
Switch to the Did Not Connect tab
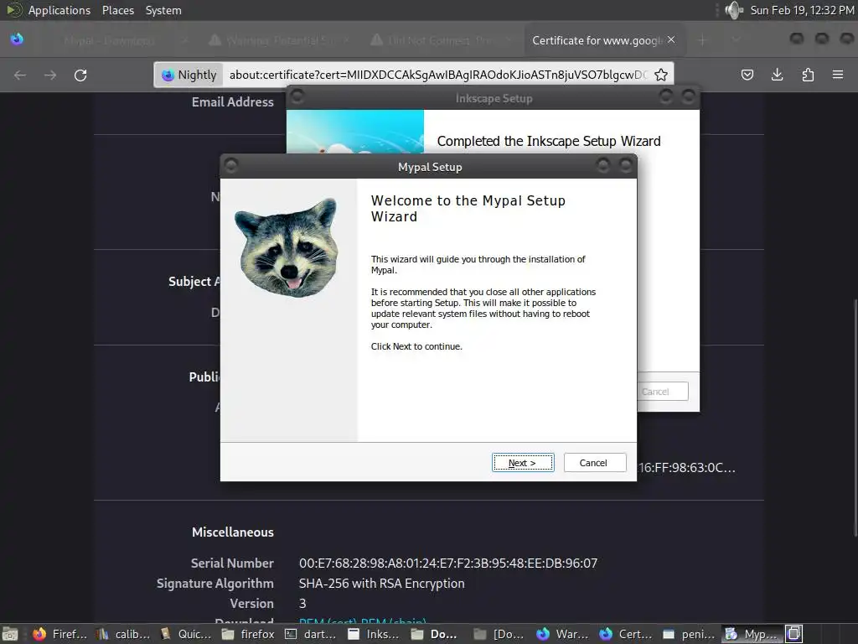pyautogui.click(x=441, y=40)
